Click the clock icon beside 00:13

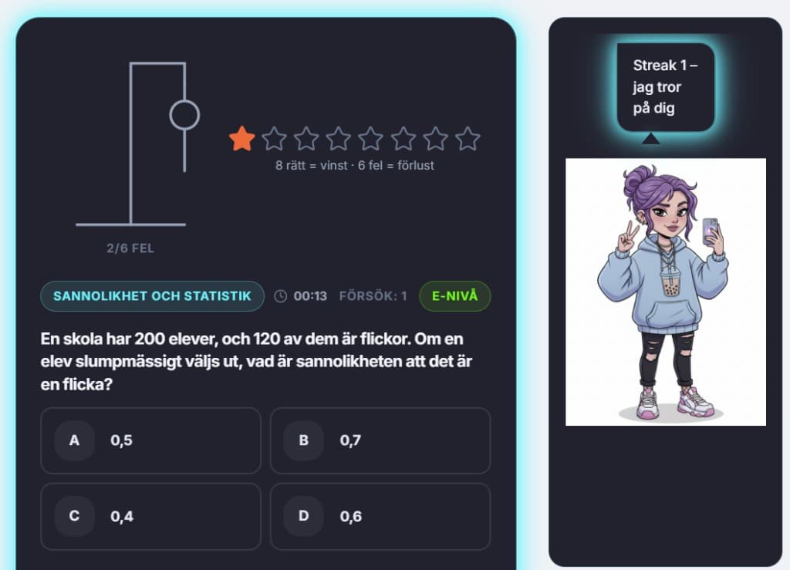281,296
